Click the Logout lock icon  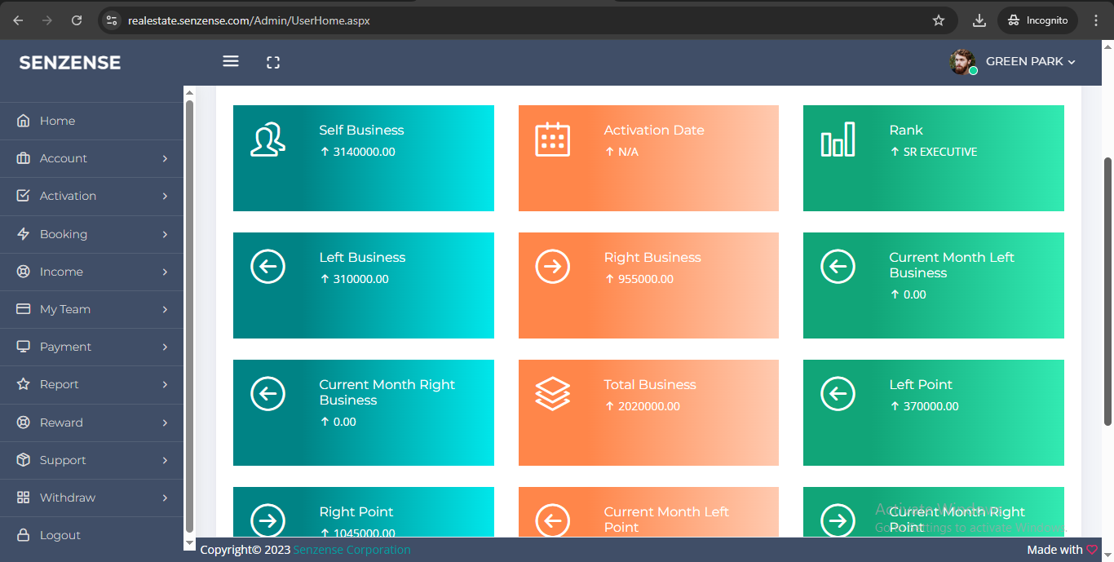coord(24,535)
